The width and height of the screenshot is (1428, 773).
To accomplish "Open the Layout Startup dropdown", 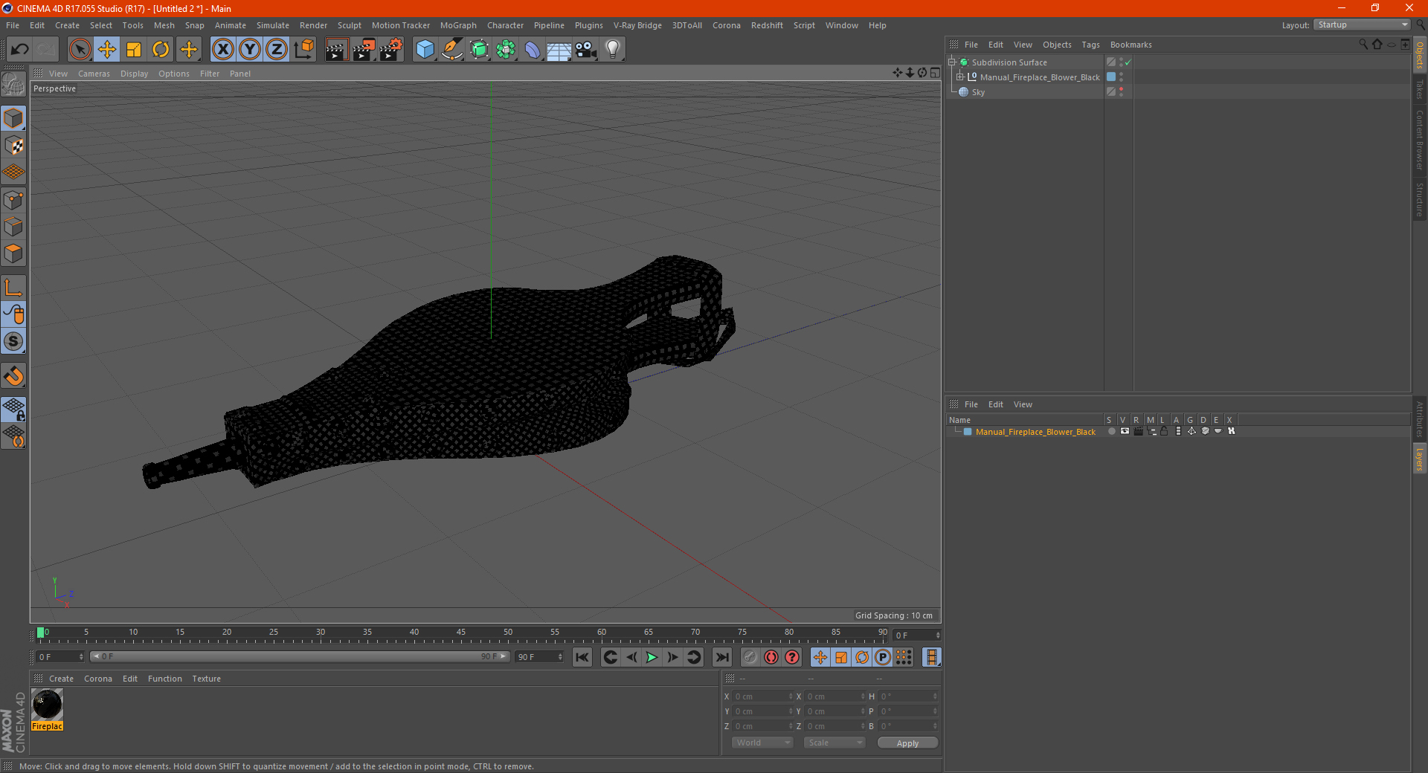I will (x=1363, y=25).
